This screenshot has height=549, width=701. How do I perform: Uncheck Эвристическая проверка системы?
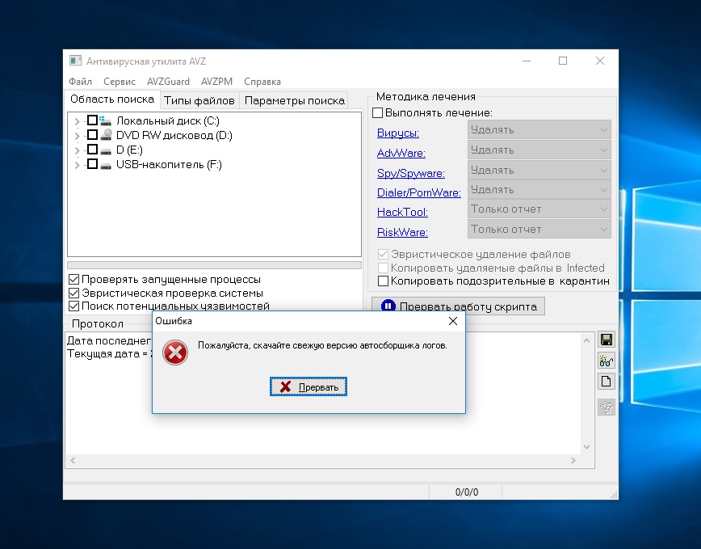click(x=73, y=293)
